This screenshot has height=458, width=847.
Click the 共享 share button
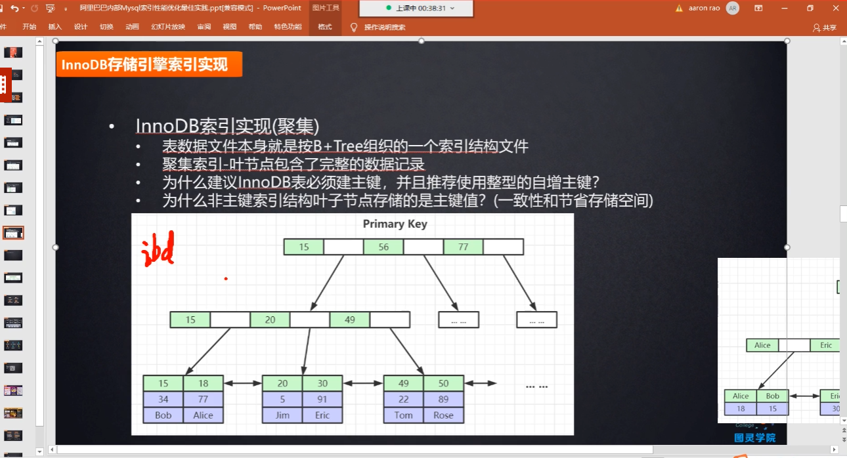coord(825,28)
